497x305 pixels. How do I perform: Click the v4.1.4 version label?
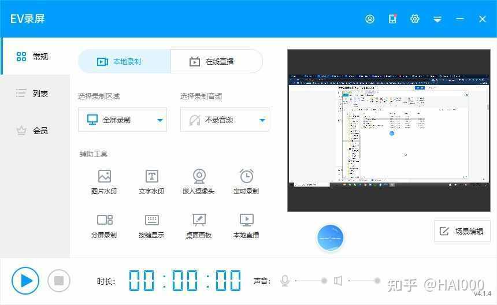[x=483, y=293]
